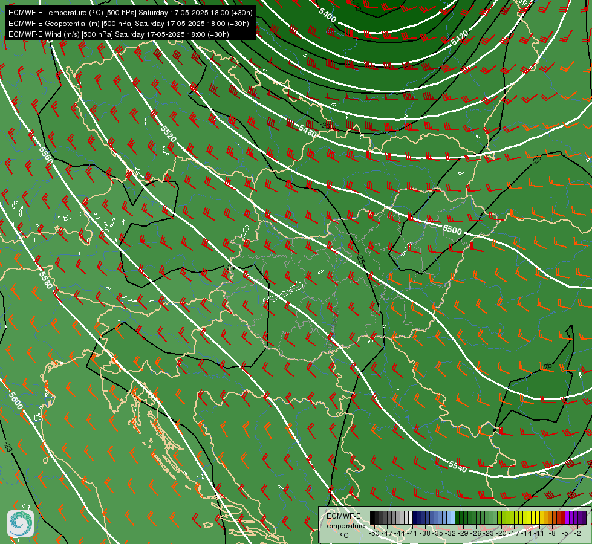Viewport: 592px width, 544px height.
Task: Click the -5 value on the legend scale
Action: coord(565,533)
